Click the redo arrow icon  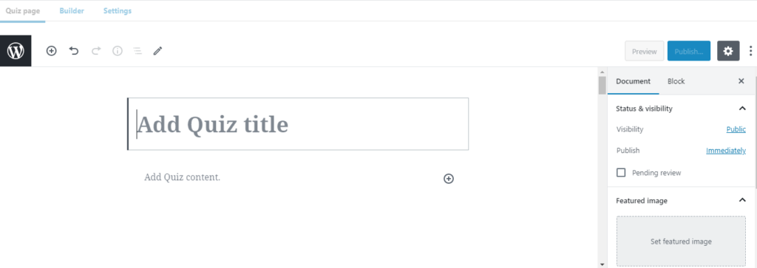(96, 51)
